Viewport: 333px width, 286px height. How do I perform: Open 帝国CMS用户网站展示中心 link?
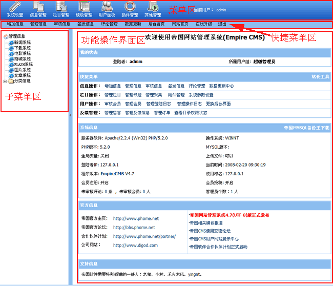click(x=214, y=239)
